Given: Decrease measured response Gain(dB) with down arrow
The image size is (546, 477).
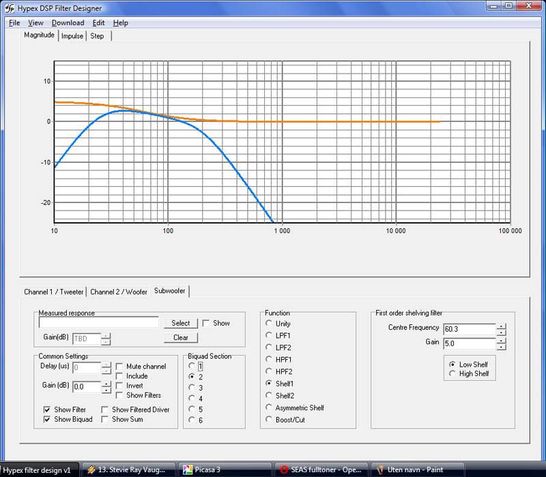Looking at the screenshot, I should pyautogui.click(x=106, y=342).
